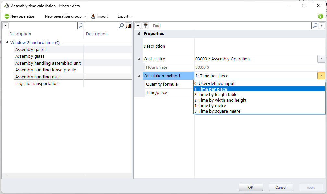Viewport: 327px width, 194px height.
Task: Collapse properties using the up-caret near filter
Action: (138, 26)
